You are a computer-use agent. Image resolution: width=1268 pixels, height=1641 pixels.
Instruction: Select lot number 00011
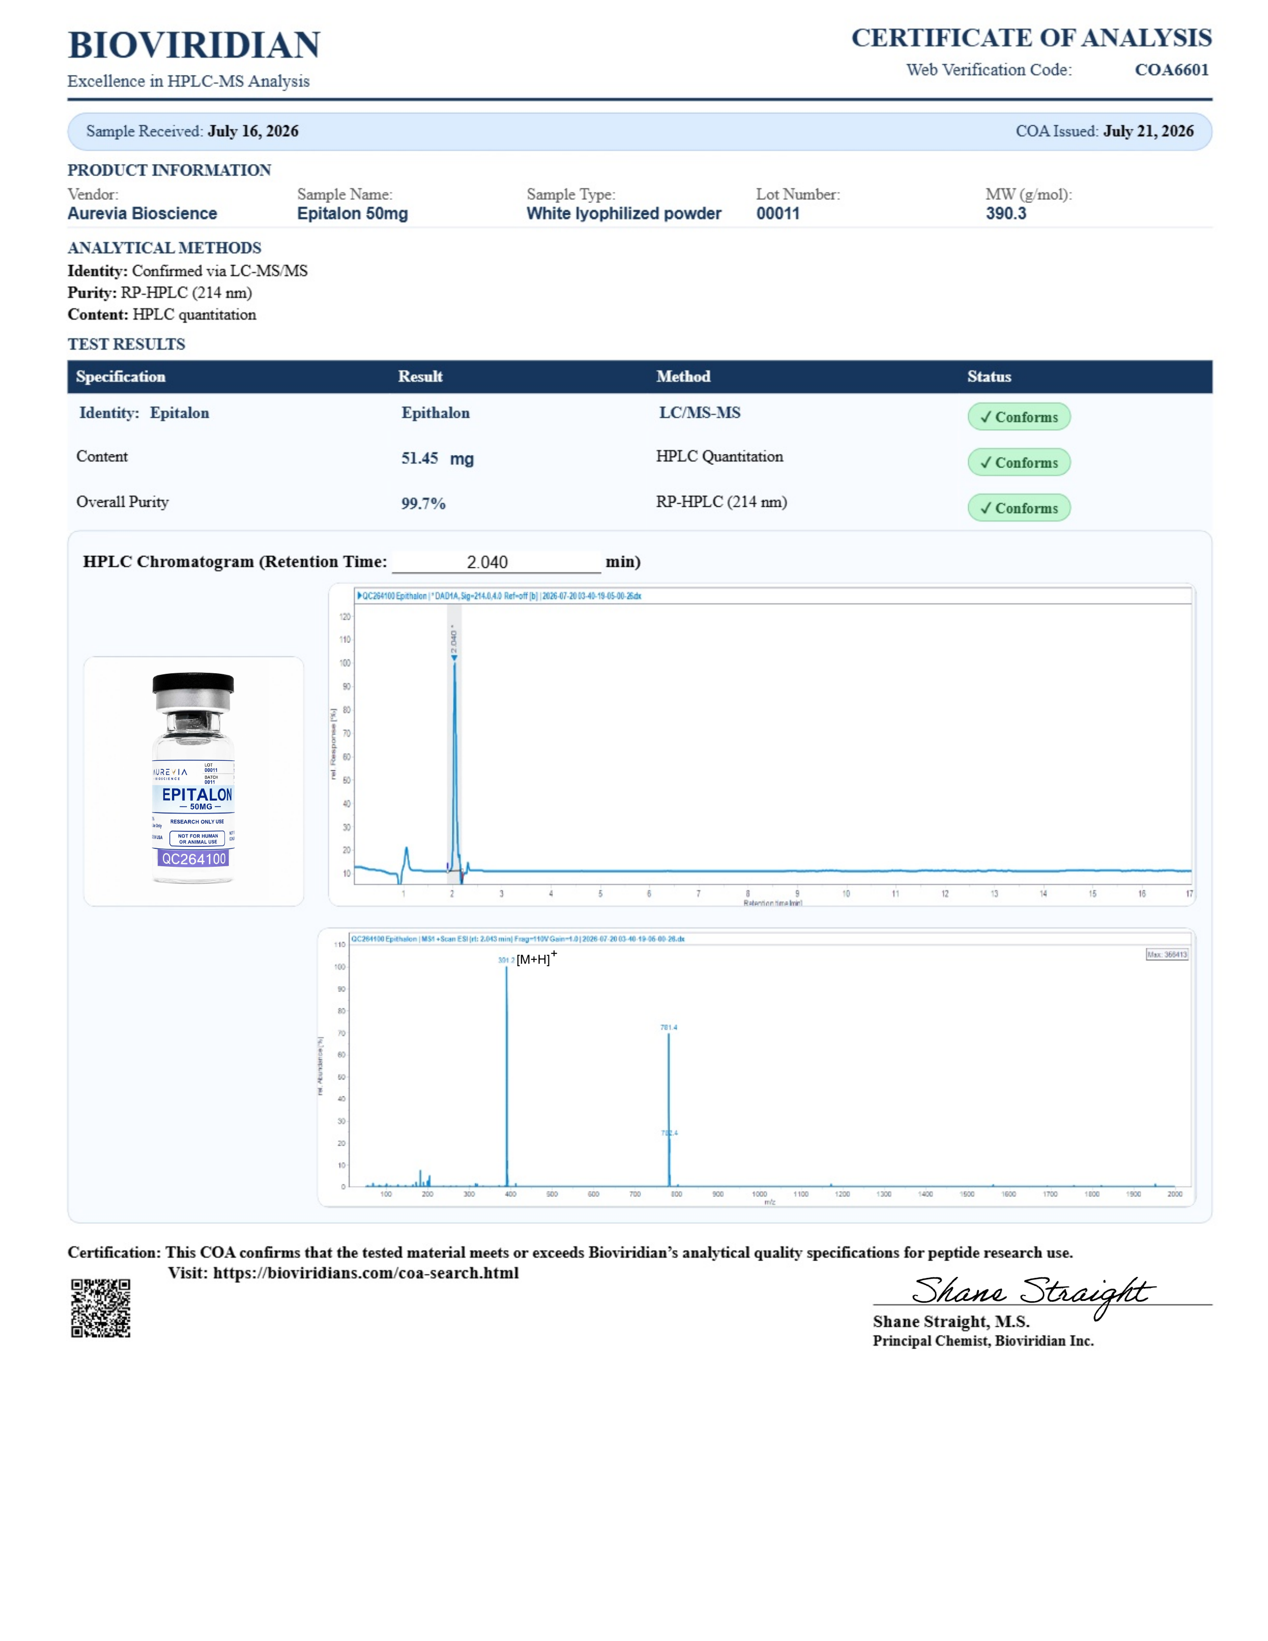(778, 213)
